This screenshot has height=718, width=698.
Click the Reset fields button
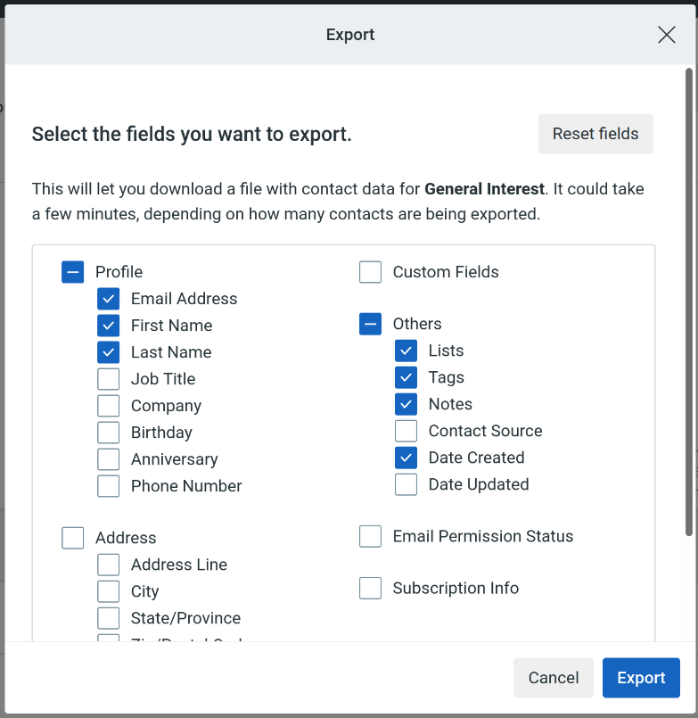pos(595,133)
